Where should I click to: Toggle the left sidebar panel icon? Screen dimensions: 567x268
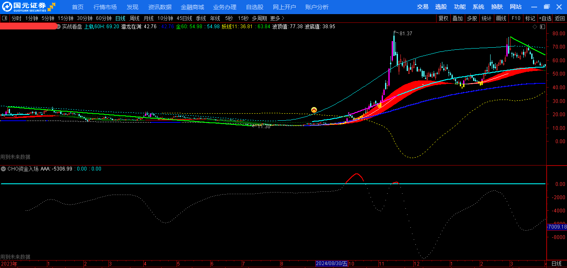click(5, 18)
